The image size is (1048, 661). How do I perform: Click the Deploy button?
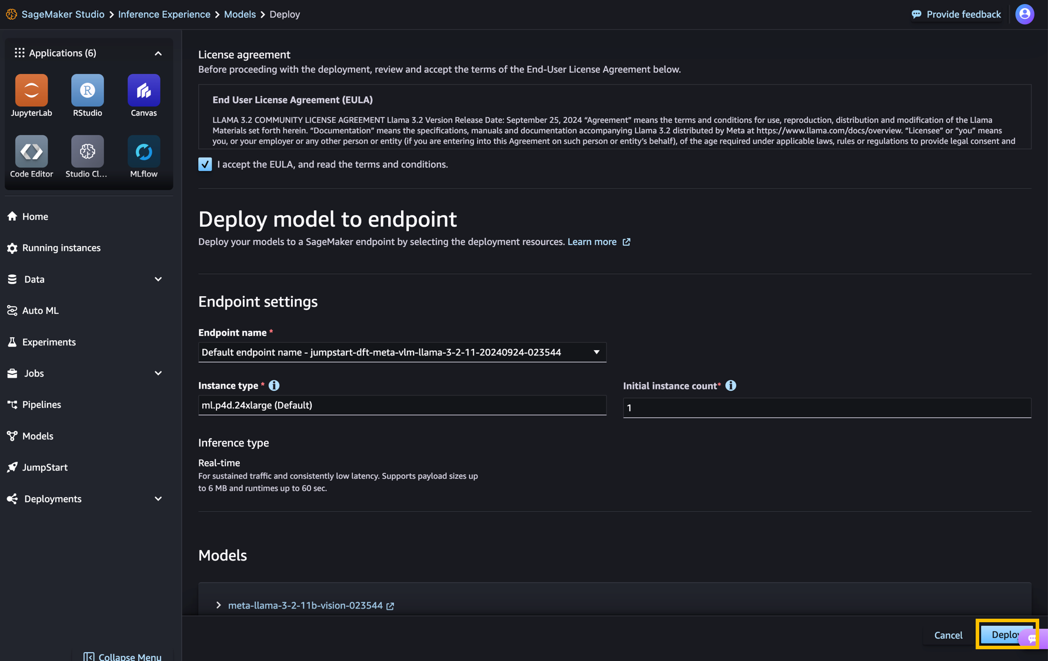pyautogui.click(x=1006, y=635)
